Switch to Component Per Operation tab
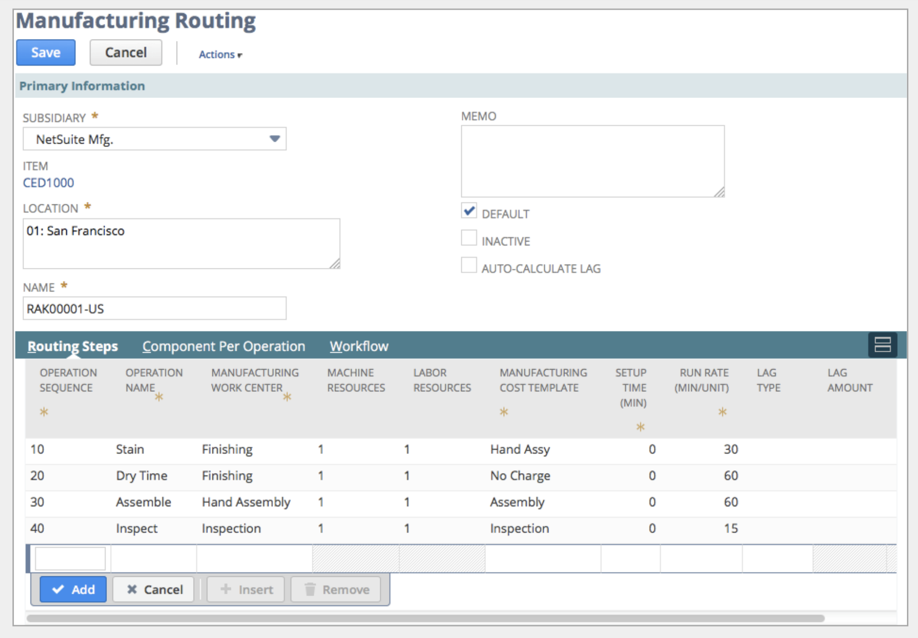 (224, 346)
